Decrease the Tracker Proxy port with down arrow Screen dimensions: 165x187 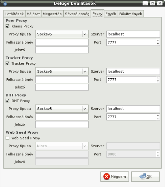pyautogui.click(x=158, y=81)
